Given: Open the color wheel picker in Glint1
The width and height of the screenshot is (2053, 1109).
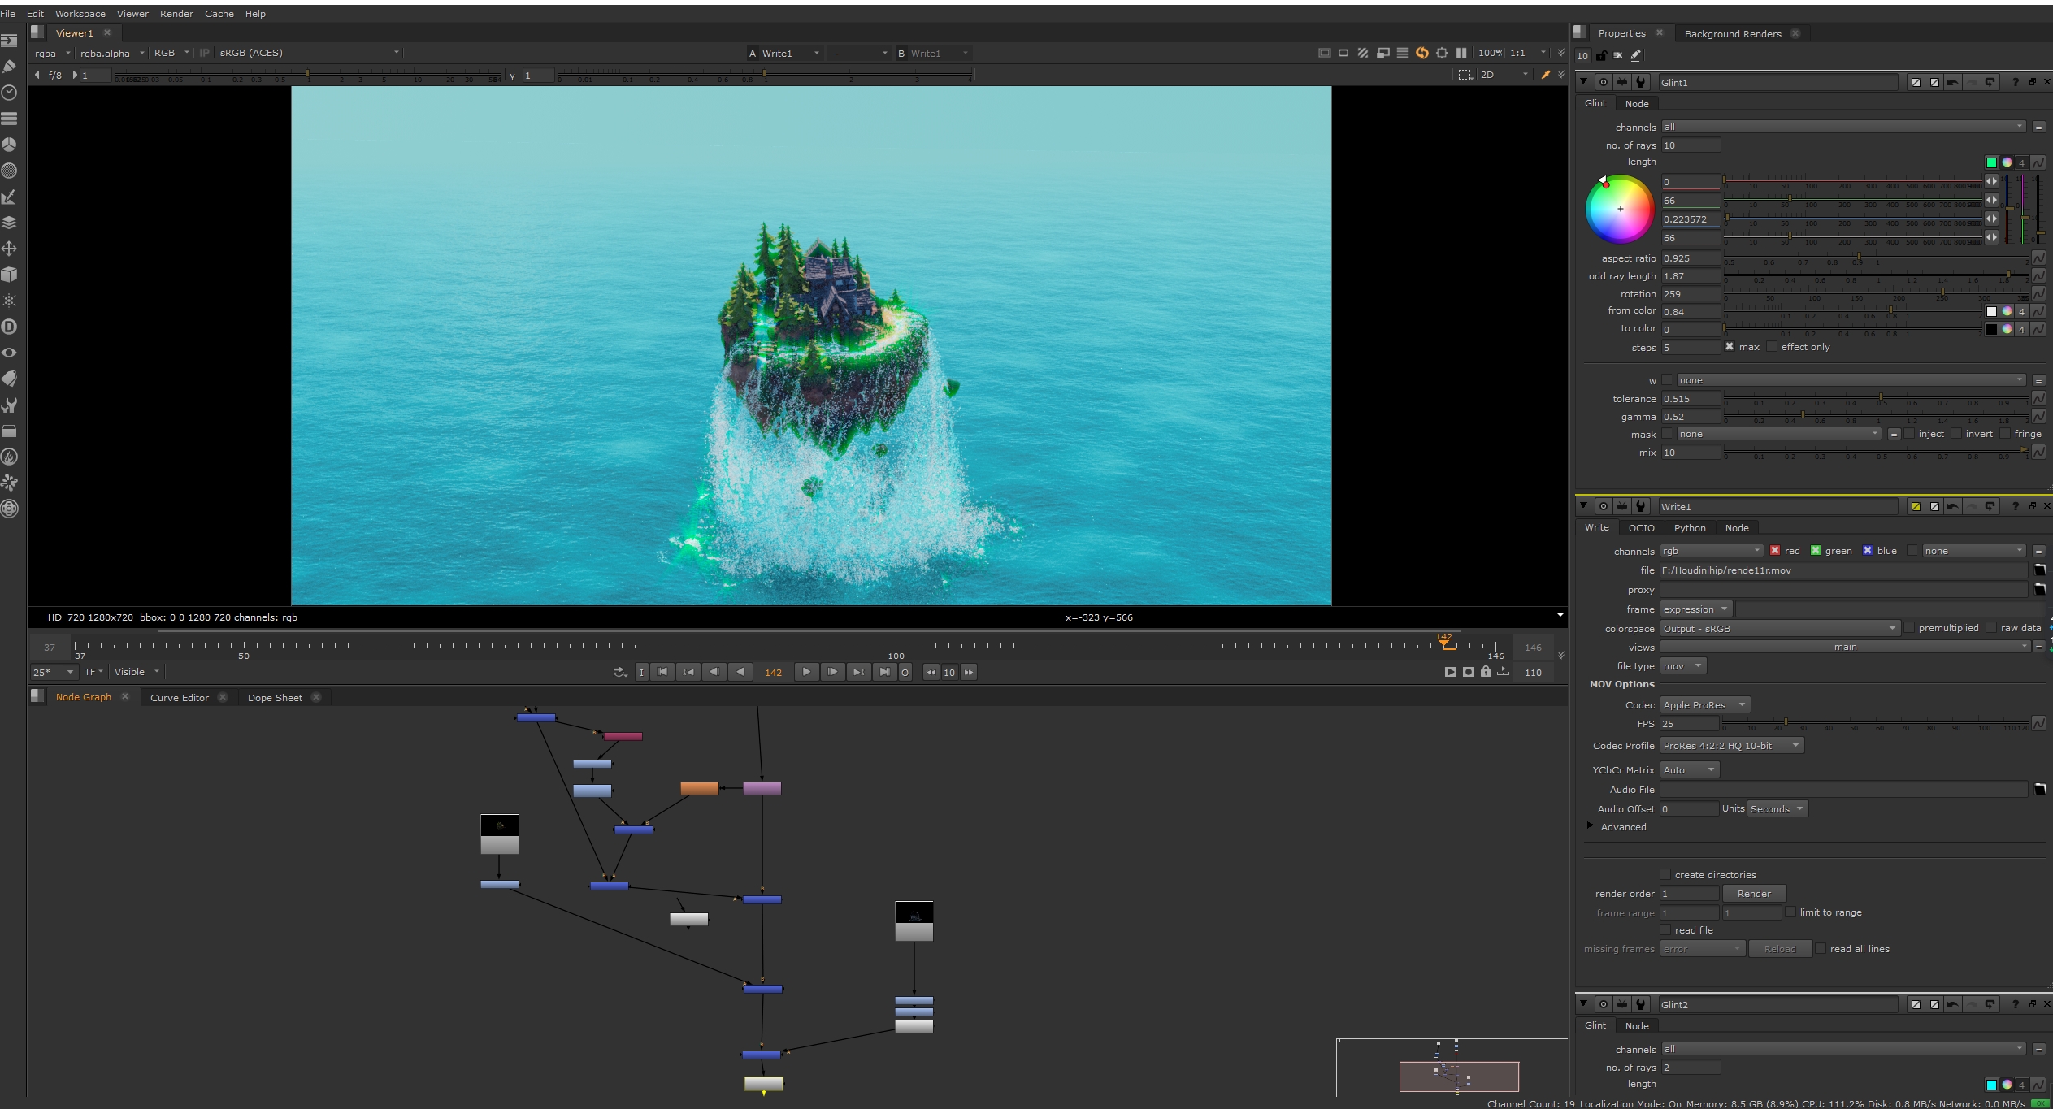Looking at the screenshot, I should 1621,209.
